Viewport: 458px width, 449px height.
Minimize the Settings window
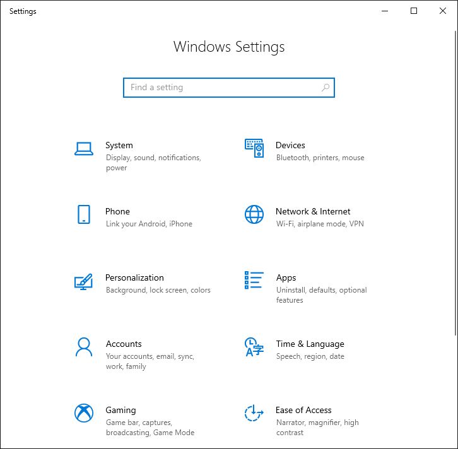(x=385, y=11)
